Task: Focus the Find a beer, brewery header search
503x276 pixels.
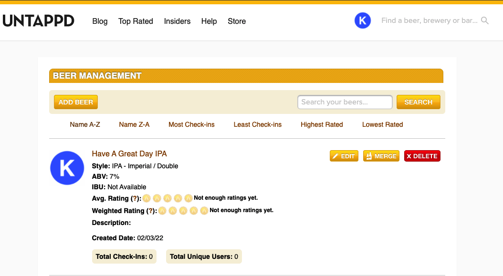Action: [x=429, y=21]
